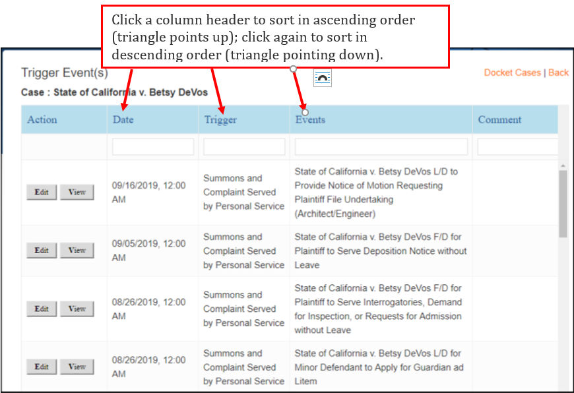This screenshot has width=574, height=393.
Task: Select the '09/05/2019, 12:00 AM' date cell
Action: click(x=148, y=251)
